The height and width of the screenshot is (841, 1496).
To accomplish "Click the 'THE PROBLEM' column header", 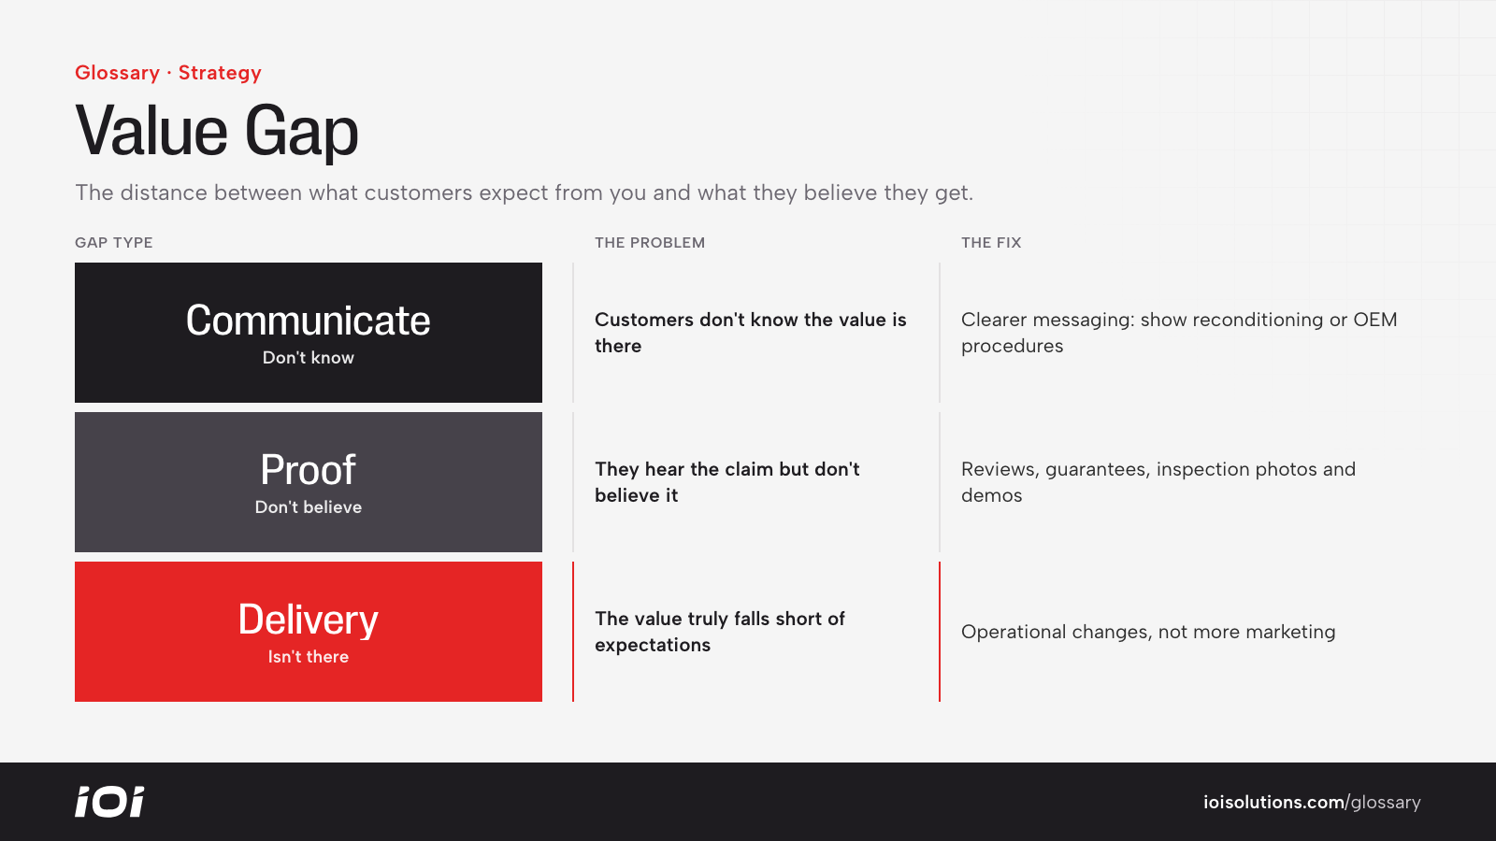I will tap(650, 243).
